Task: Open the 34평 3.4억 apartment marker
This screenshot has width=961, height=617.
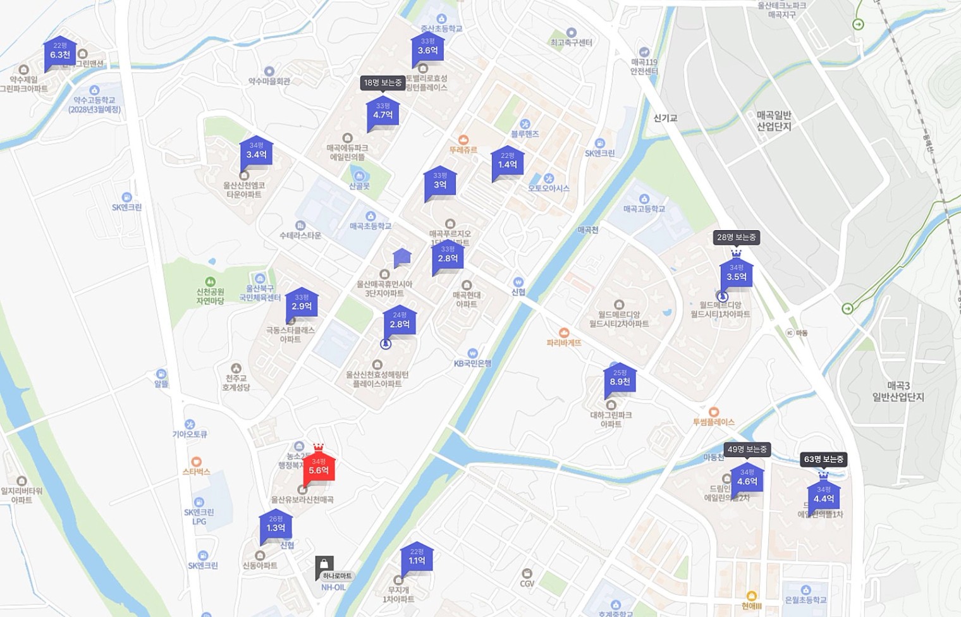Action: coord(256,152)
